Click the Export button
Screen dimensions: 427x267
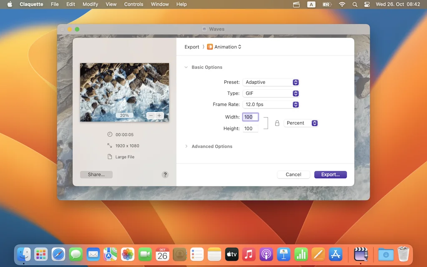tap(330, 174)
